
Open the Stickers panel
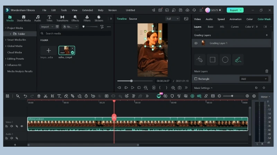click(99, 19)
